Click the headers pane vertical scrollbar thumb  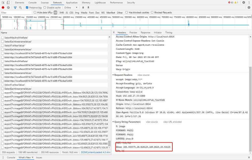[250, 109]
